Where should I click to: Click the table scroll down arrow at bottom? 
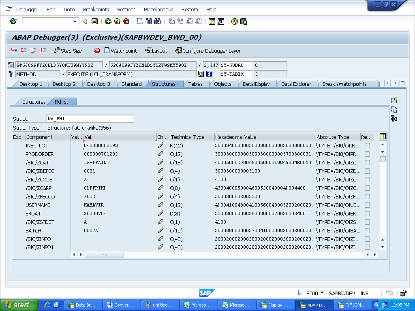[383, 247]
